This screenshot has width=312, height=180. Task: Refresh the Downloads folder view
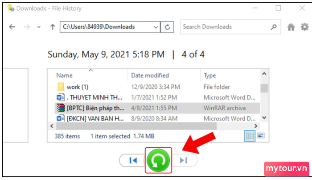click(167, 27)
